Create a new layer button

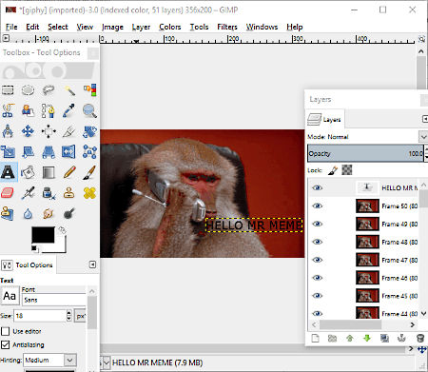[x=315, y=338]
